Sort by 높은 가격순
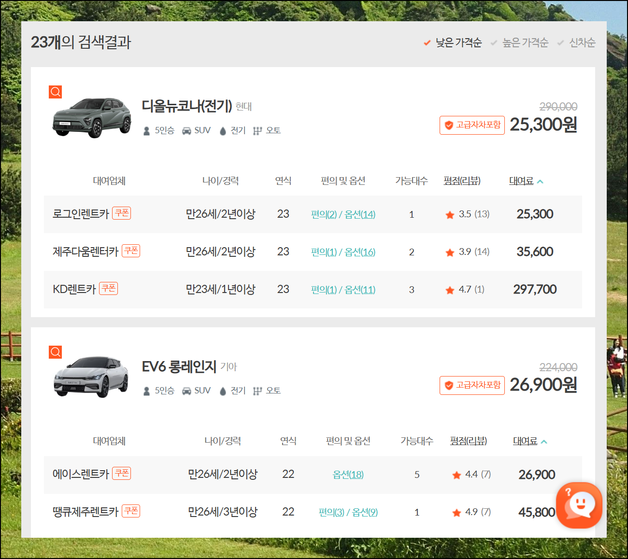 [519, 42]
